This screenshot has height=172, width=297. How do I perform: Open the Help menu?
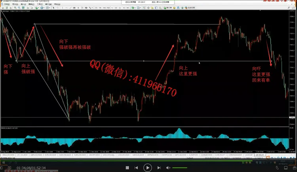click(57, 4)
